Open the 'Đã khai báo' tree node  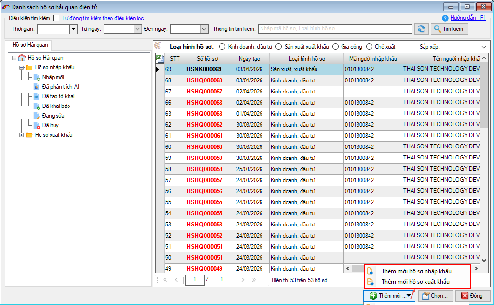pos(56,106)
